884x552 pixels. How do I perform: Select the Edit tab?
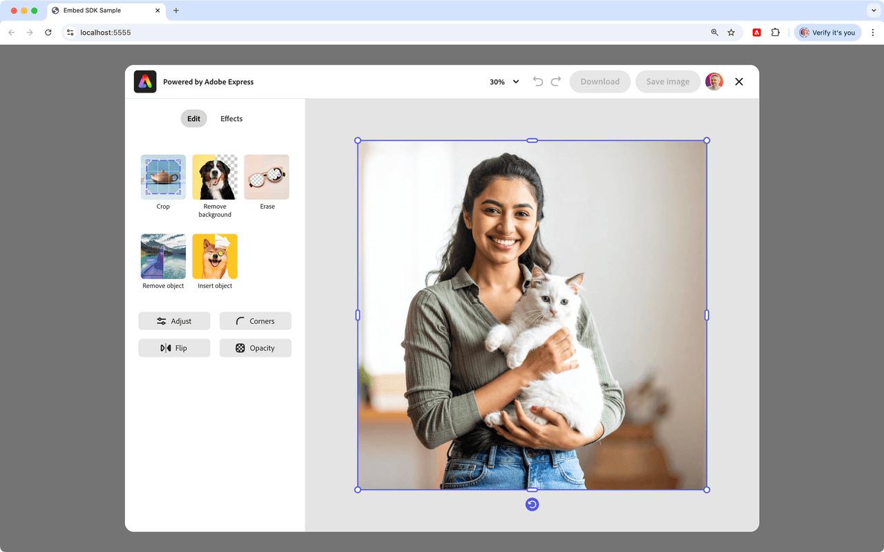[x=194, y=119]
